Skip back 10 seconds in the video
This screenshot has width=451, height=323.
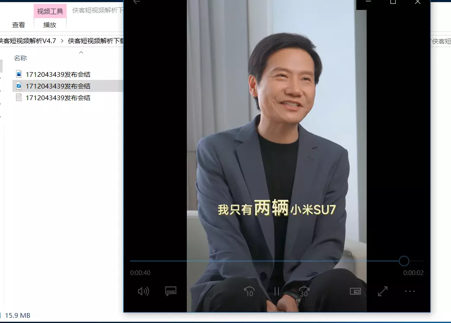[249, 291]
